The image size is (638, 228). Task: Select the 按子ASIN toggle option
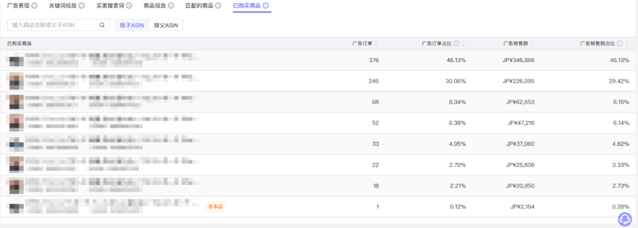(x=132, y=25)
